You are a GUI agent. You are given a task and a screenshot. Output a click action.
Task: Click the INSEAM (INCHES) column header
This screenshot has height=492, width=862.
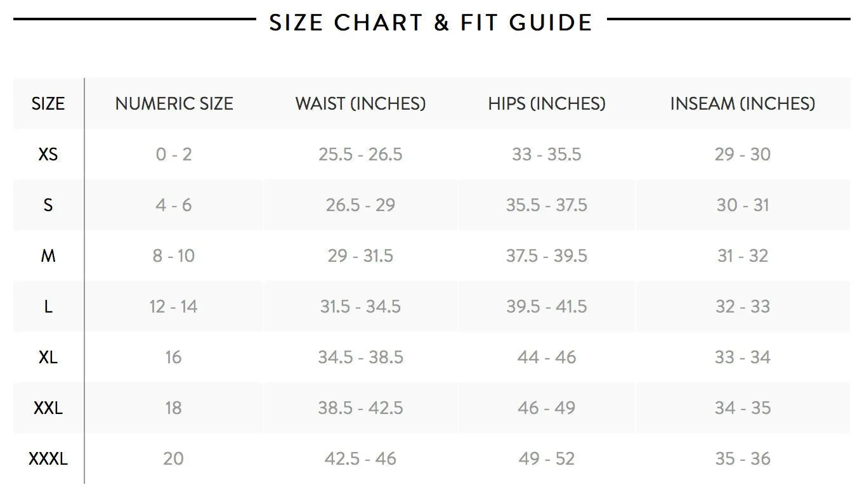point(743,103)
